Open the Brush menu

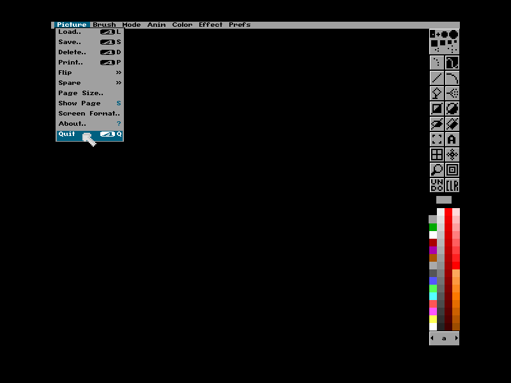click(x=104, y=25)
